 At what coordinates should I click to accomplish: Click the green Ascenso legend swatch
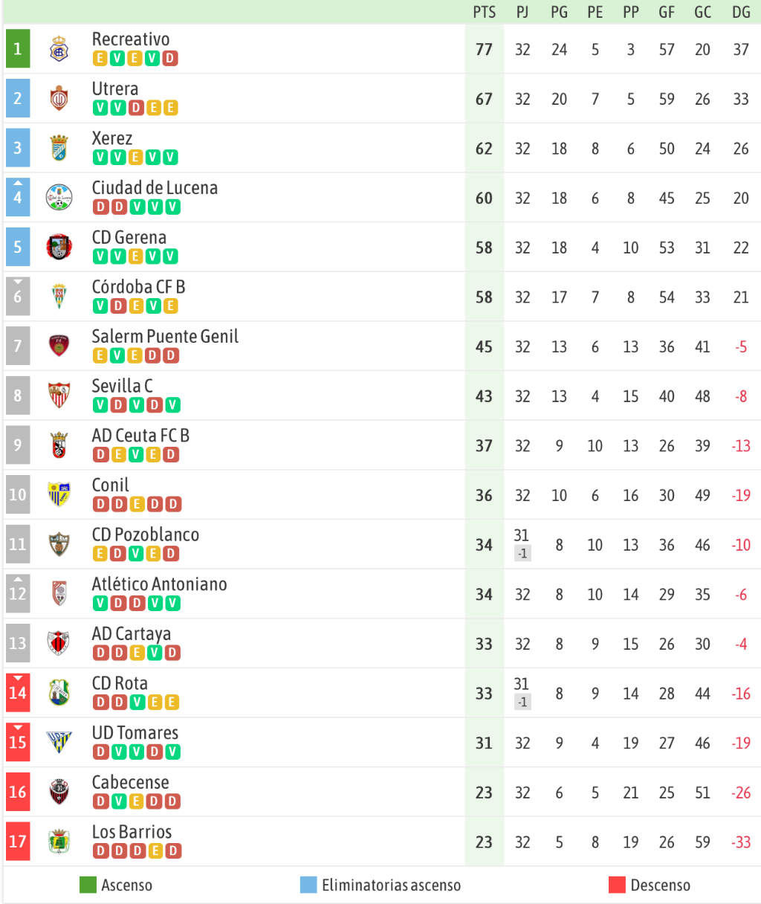tap(88, 885)
